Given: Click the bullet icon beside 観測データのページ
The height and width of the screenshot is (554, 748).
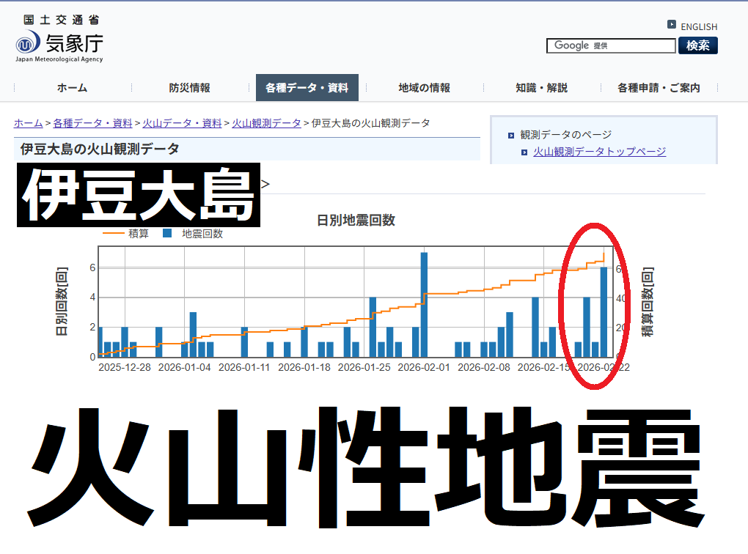Looking at the screenshot, I should coord(511,135).
